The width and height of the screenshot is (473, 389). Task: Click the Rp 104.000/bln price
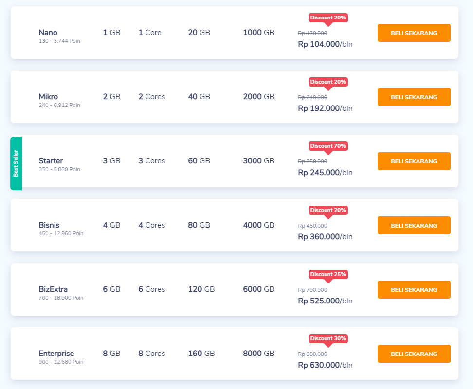325,44
